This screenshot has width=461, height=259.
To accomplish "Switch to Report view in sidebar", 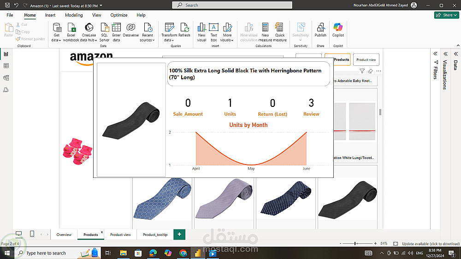I will tap(6, 54).
